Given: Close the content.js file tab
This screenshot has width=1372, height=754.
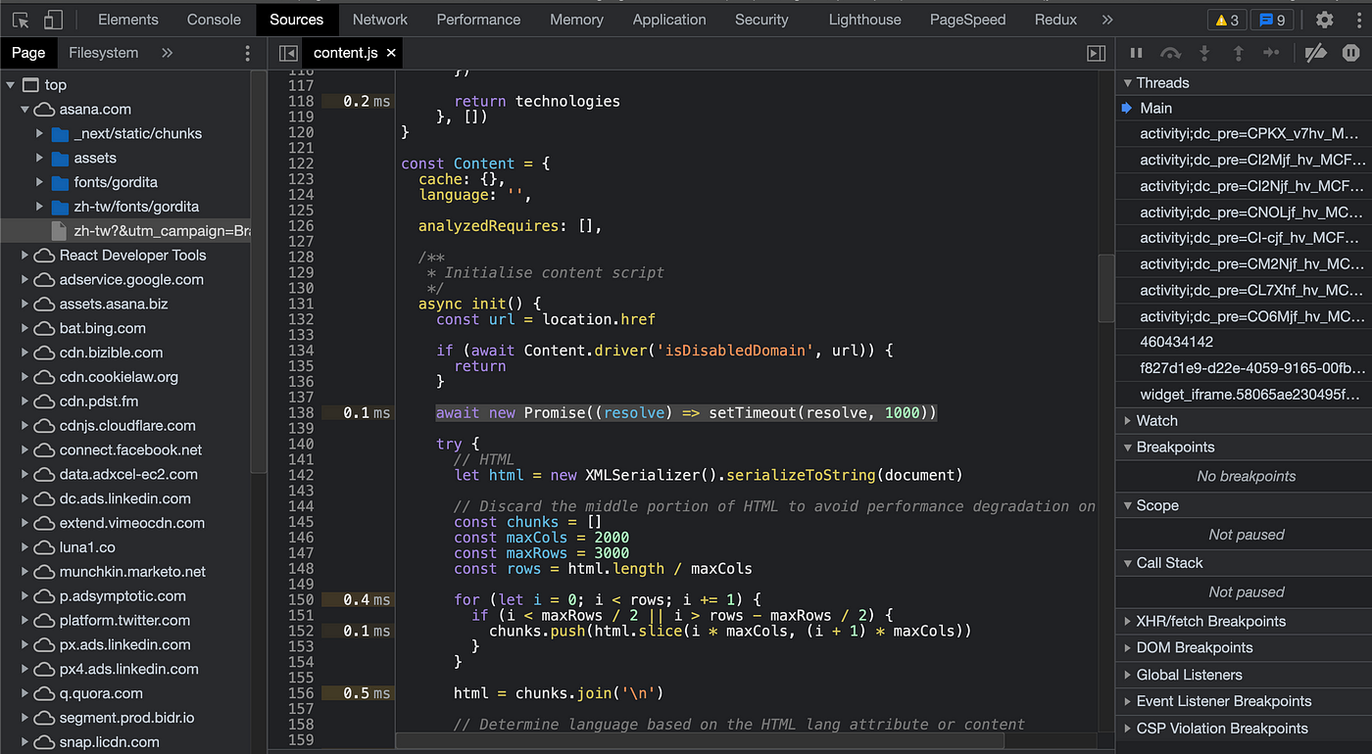Looking at the screenshot, I should [x=391, y=53].
